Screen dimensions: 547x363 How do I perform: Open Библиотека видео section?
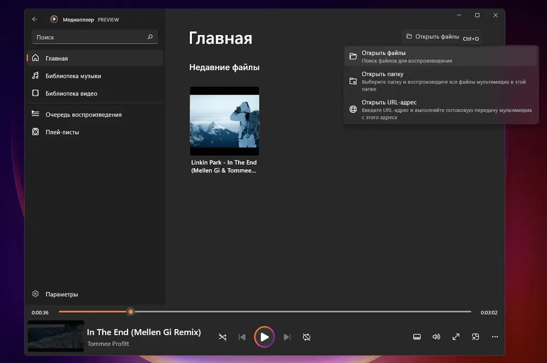pos(95,93)
